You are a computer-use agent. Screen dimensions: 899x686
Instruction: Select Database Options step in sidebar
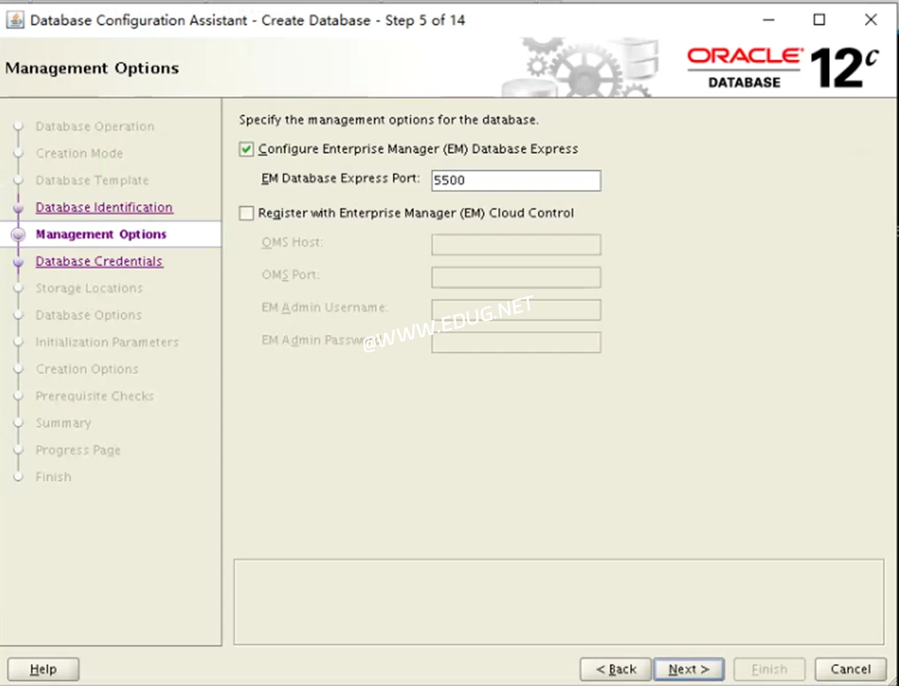[x=88, y=315]
